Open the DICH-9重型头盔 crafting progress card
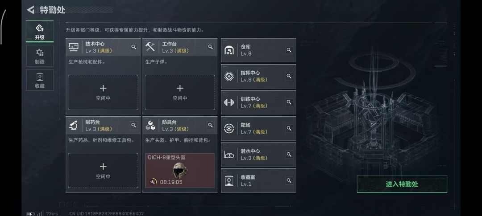 [x=180, y=171]
